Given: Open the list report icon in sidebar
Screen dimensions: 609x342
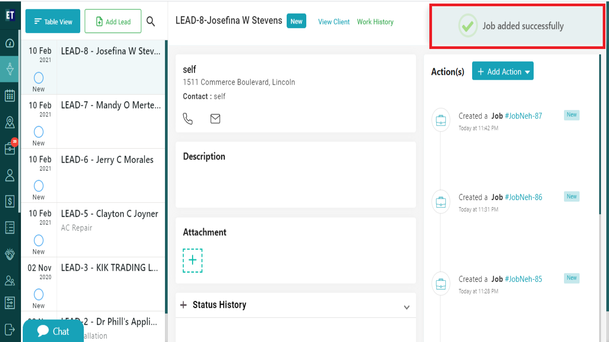Looking at the screenshot, I should click(10, 227).
